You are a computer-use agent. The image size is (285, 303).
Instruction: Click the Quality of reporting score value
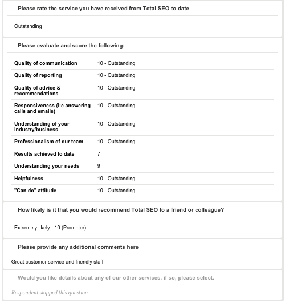tap(116, 75)
